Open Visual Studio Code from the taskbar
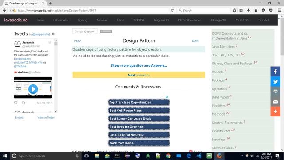Screen dimensions: 284x160 (199, 156)
